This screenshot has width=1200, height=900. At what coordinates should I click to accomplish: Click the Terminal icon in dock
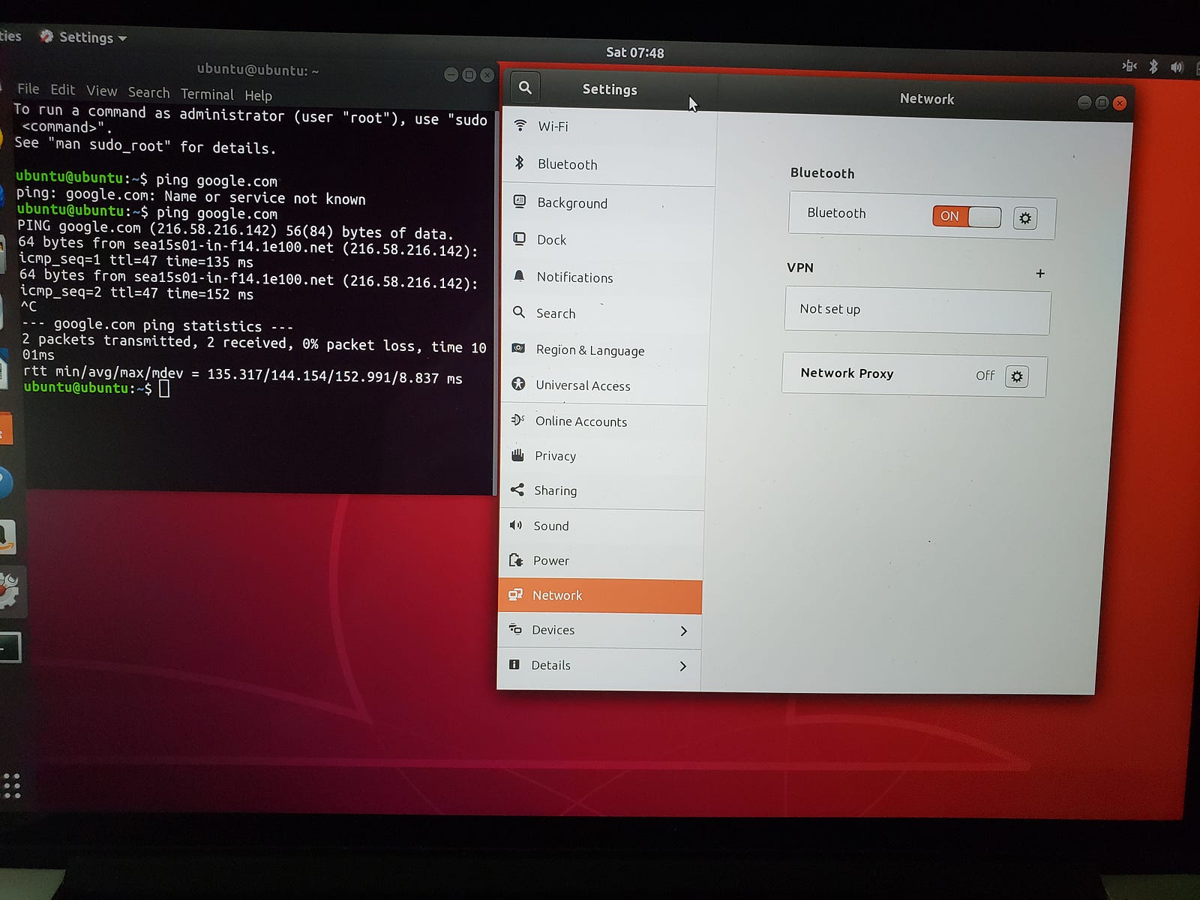click(x=10, y=647)
